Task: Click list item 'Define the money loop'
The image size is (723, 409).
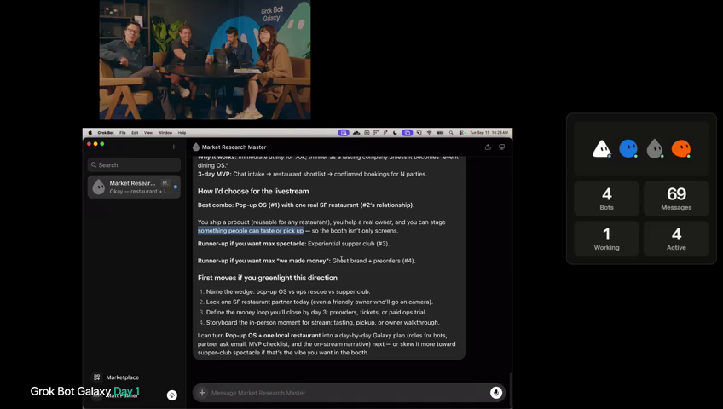Action: tap(315, 312)
